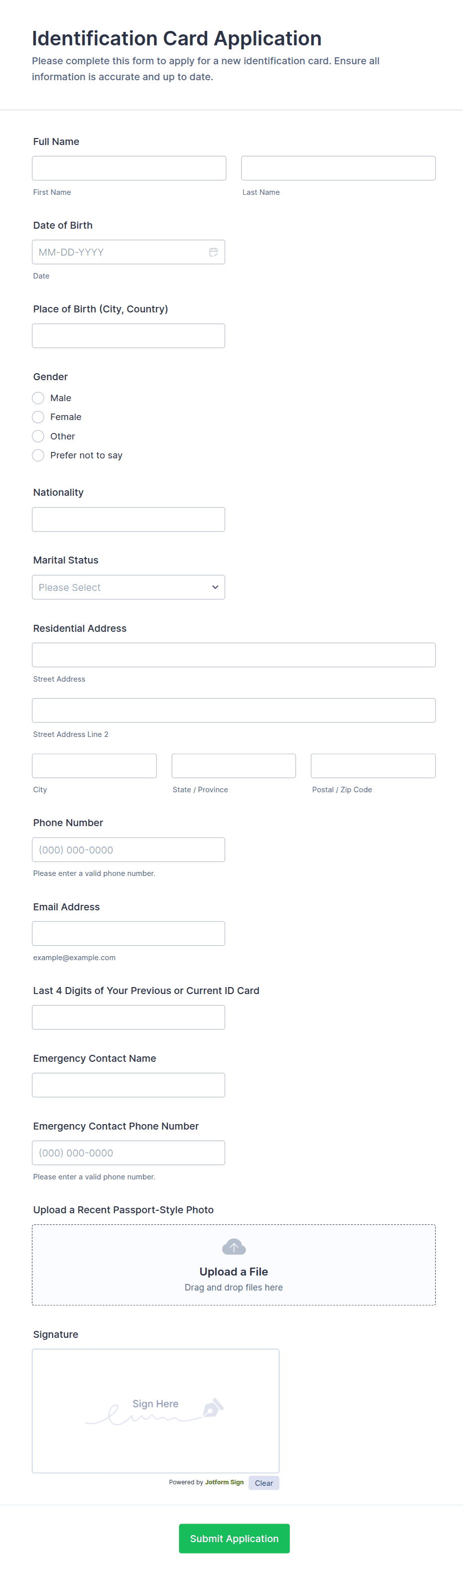Open the date of birth calendar picker icon
The height and width of the screenshot is (1578, 463).
213,253
